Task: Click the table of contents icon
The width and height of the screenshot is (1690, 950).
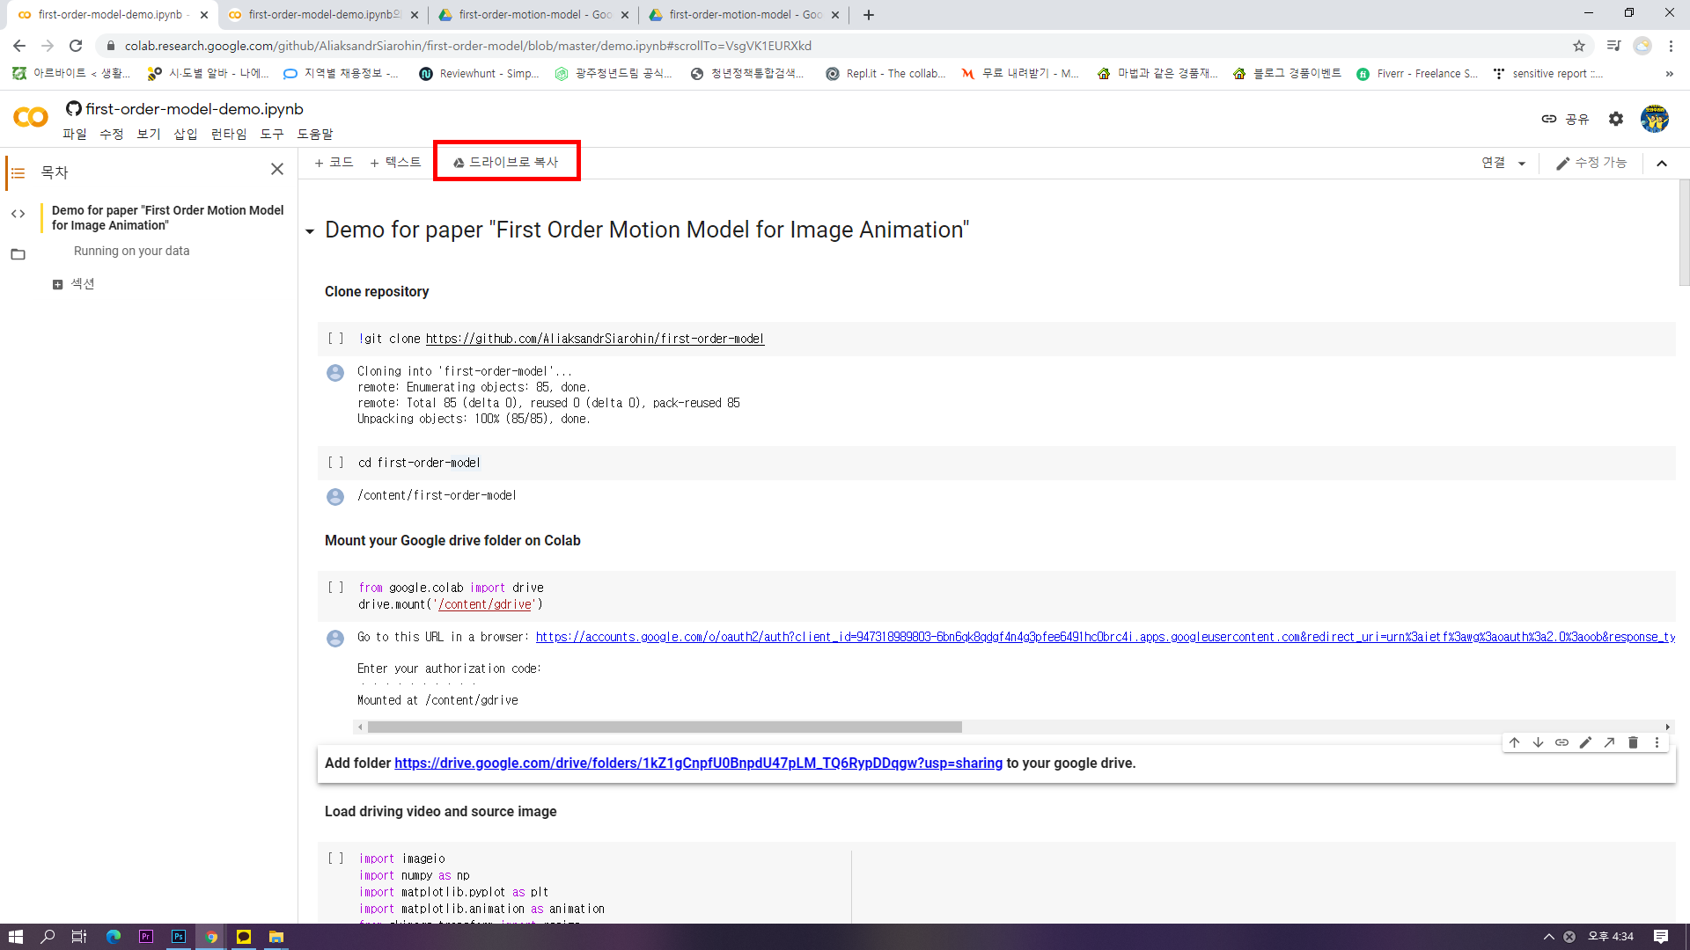Action: pyautogui.click(x=18, y=172)
